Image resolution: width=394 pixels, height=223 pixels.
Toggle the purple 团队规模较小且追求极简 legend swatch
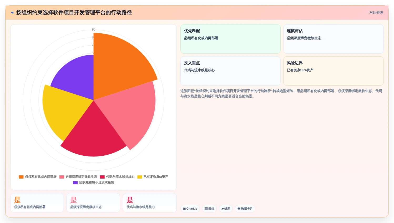click(75, 183)
